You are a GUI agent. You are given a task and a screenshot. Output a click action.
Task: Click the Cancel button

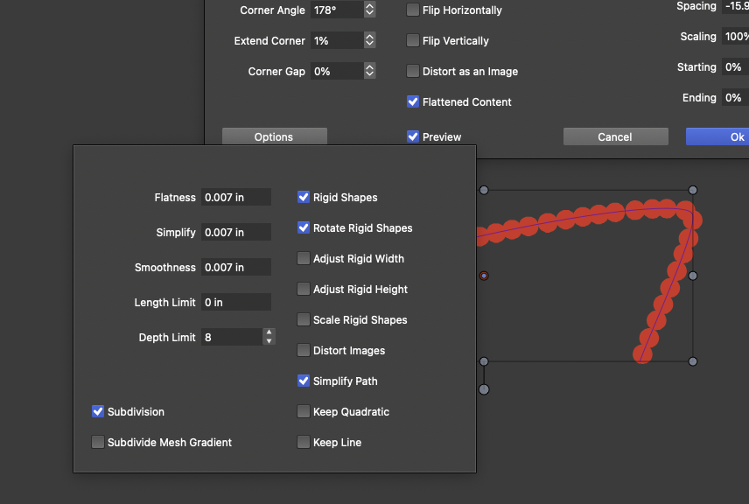(x=615, y=137)
